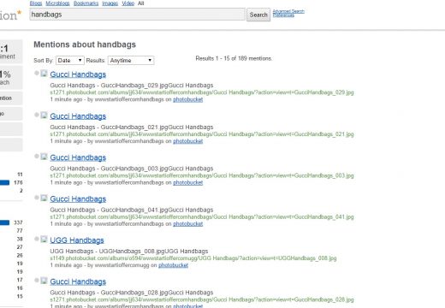
Task: Click green URL ending GucciHandbags_028.jpg
Action: 202,299
